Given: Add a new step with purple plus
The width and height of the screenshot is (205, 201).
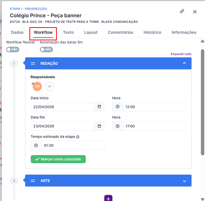Looking at the screenshot, I should pos(108,198).
